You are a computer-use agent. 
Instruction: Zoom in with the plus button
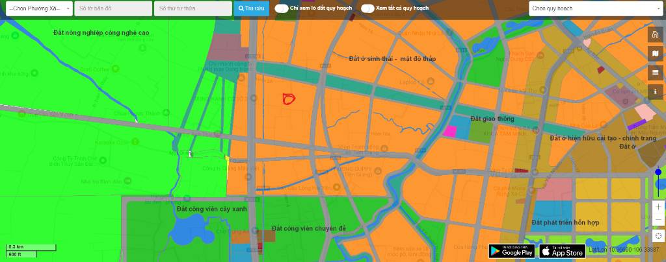(658, 206)
